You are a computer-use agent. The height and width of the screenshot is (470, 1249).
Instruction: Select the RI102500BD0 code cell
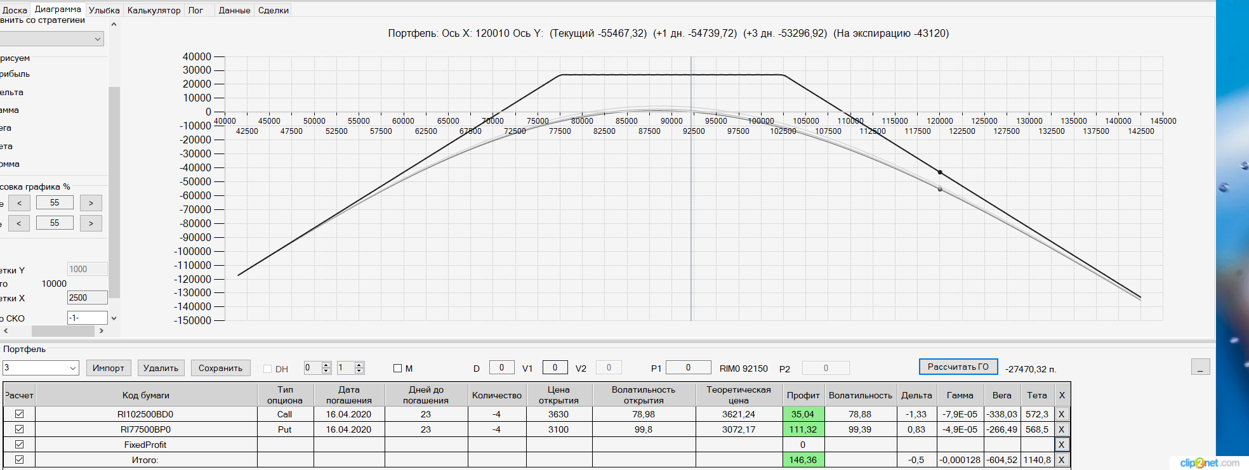(146, 414)
